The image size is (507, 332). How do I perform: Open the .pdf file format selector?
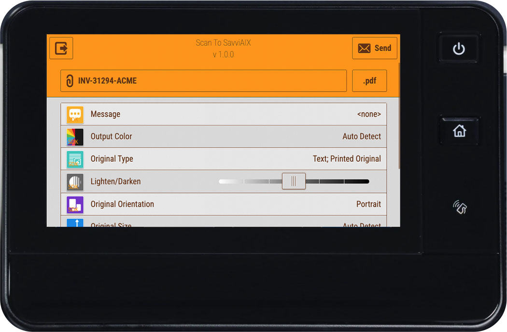pyautogui.click(x=369, y=81)
